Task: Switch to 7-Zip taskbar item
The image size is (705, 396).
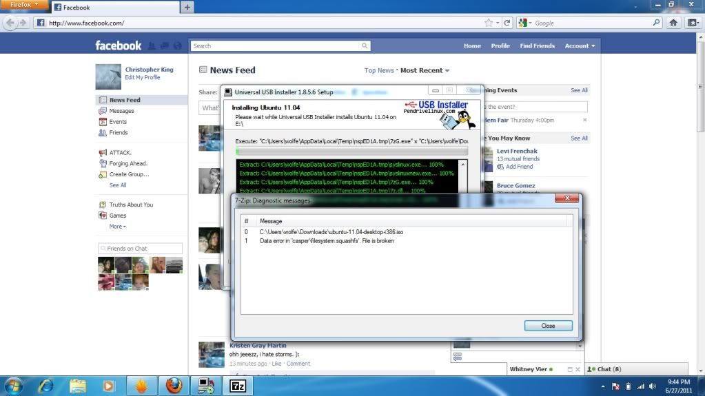Action: pos(238,386)
